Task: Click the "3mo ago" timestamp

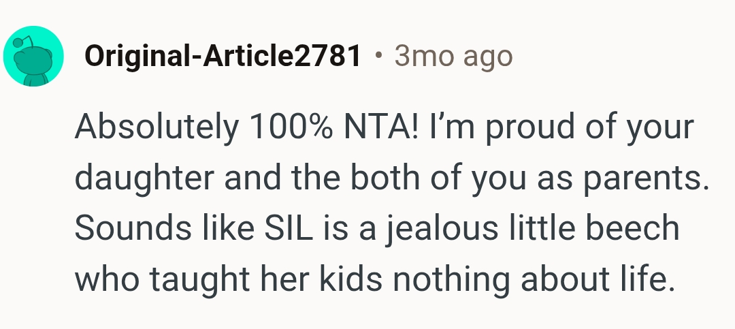Action: click(453, 57)
